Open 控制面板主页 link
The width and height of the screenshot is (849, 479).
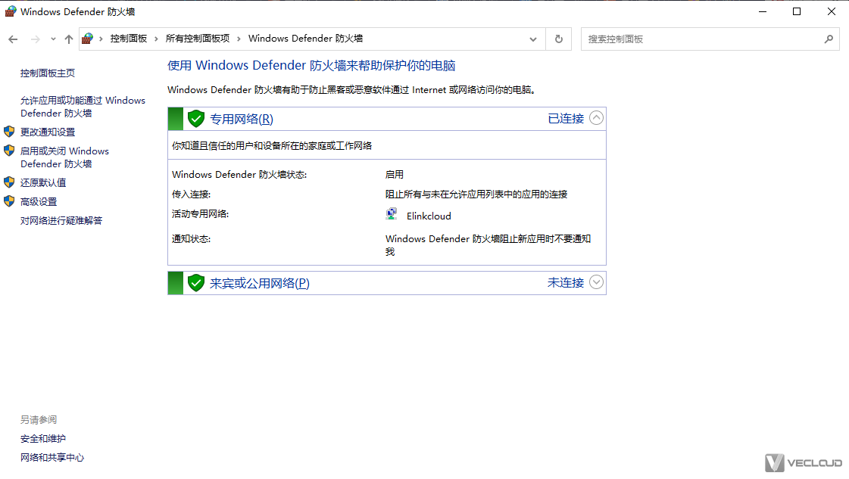click(x=48, y=73)
